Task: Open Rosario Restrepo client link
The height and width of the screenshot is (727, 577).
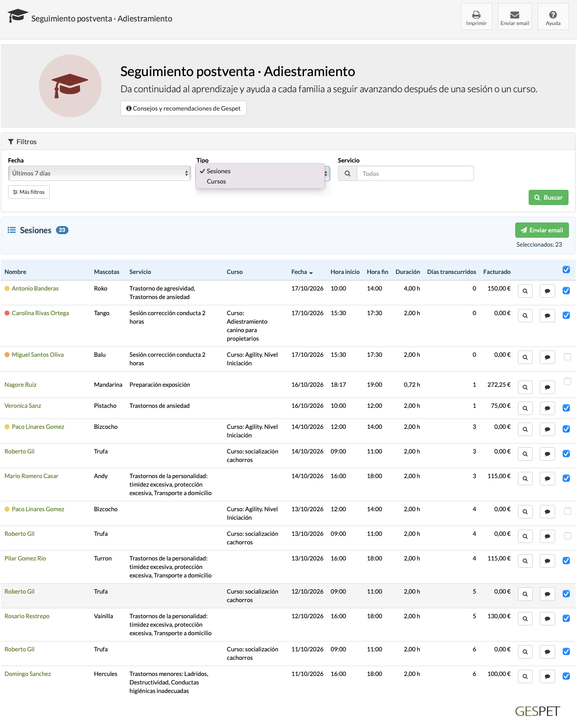Action: [27, 616]
